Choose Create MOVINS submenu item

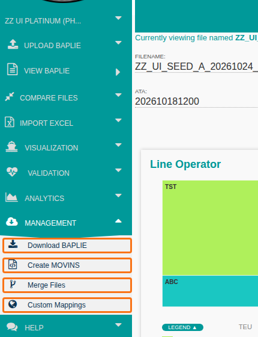[67, 265]
